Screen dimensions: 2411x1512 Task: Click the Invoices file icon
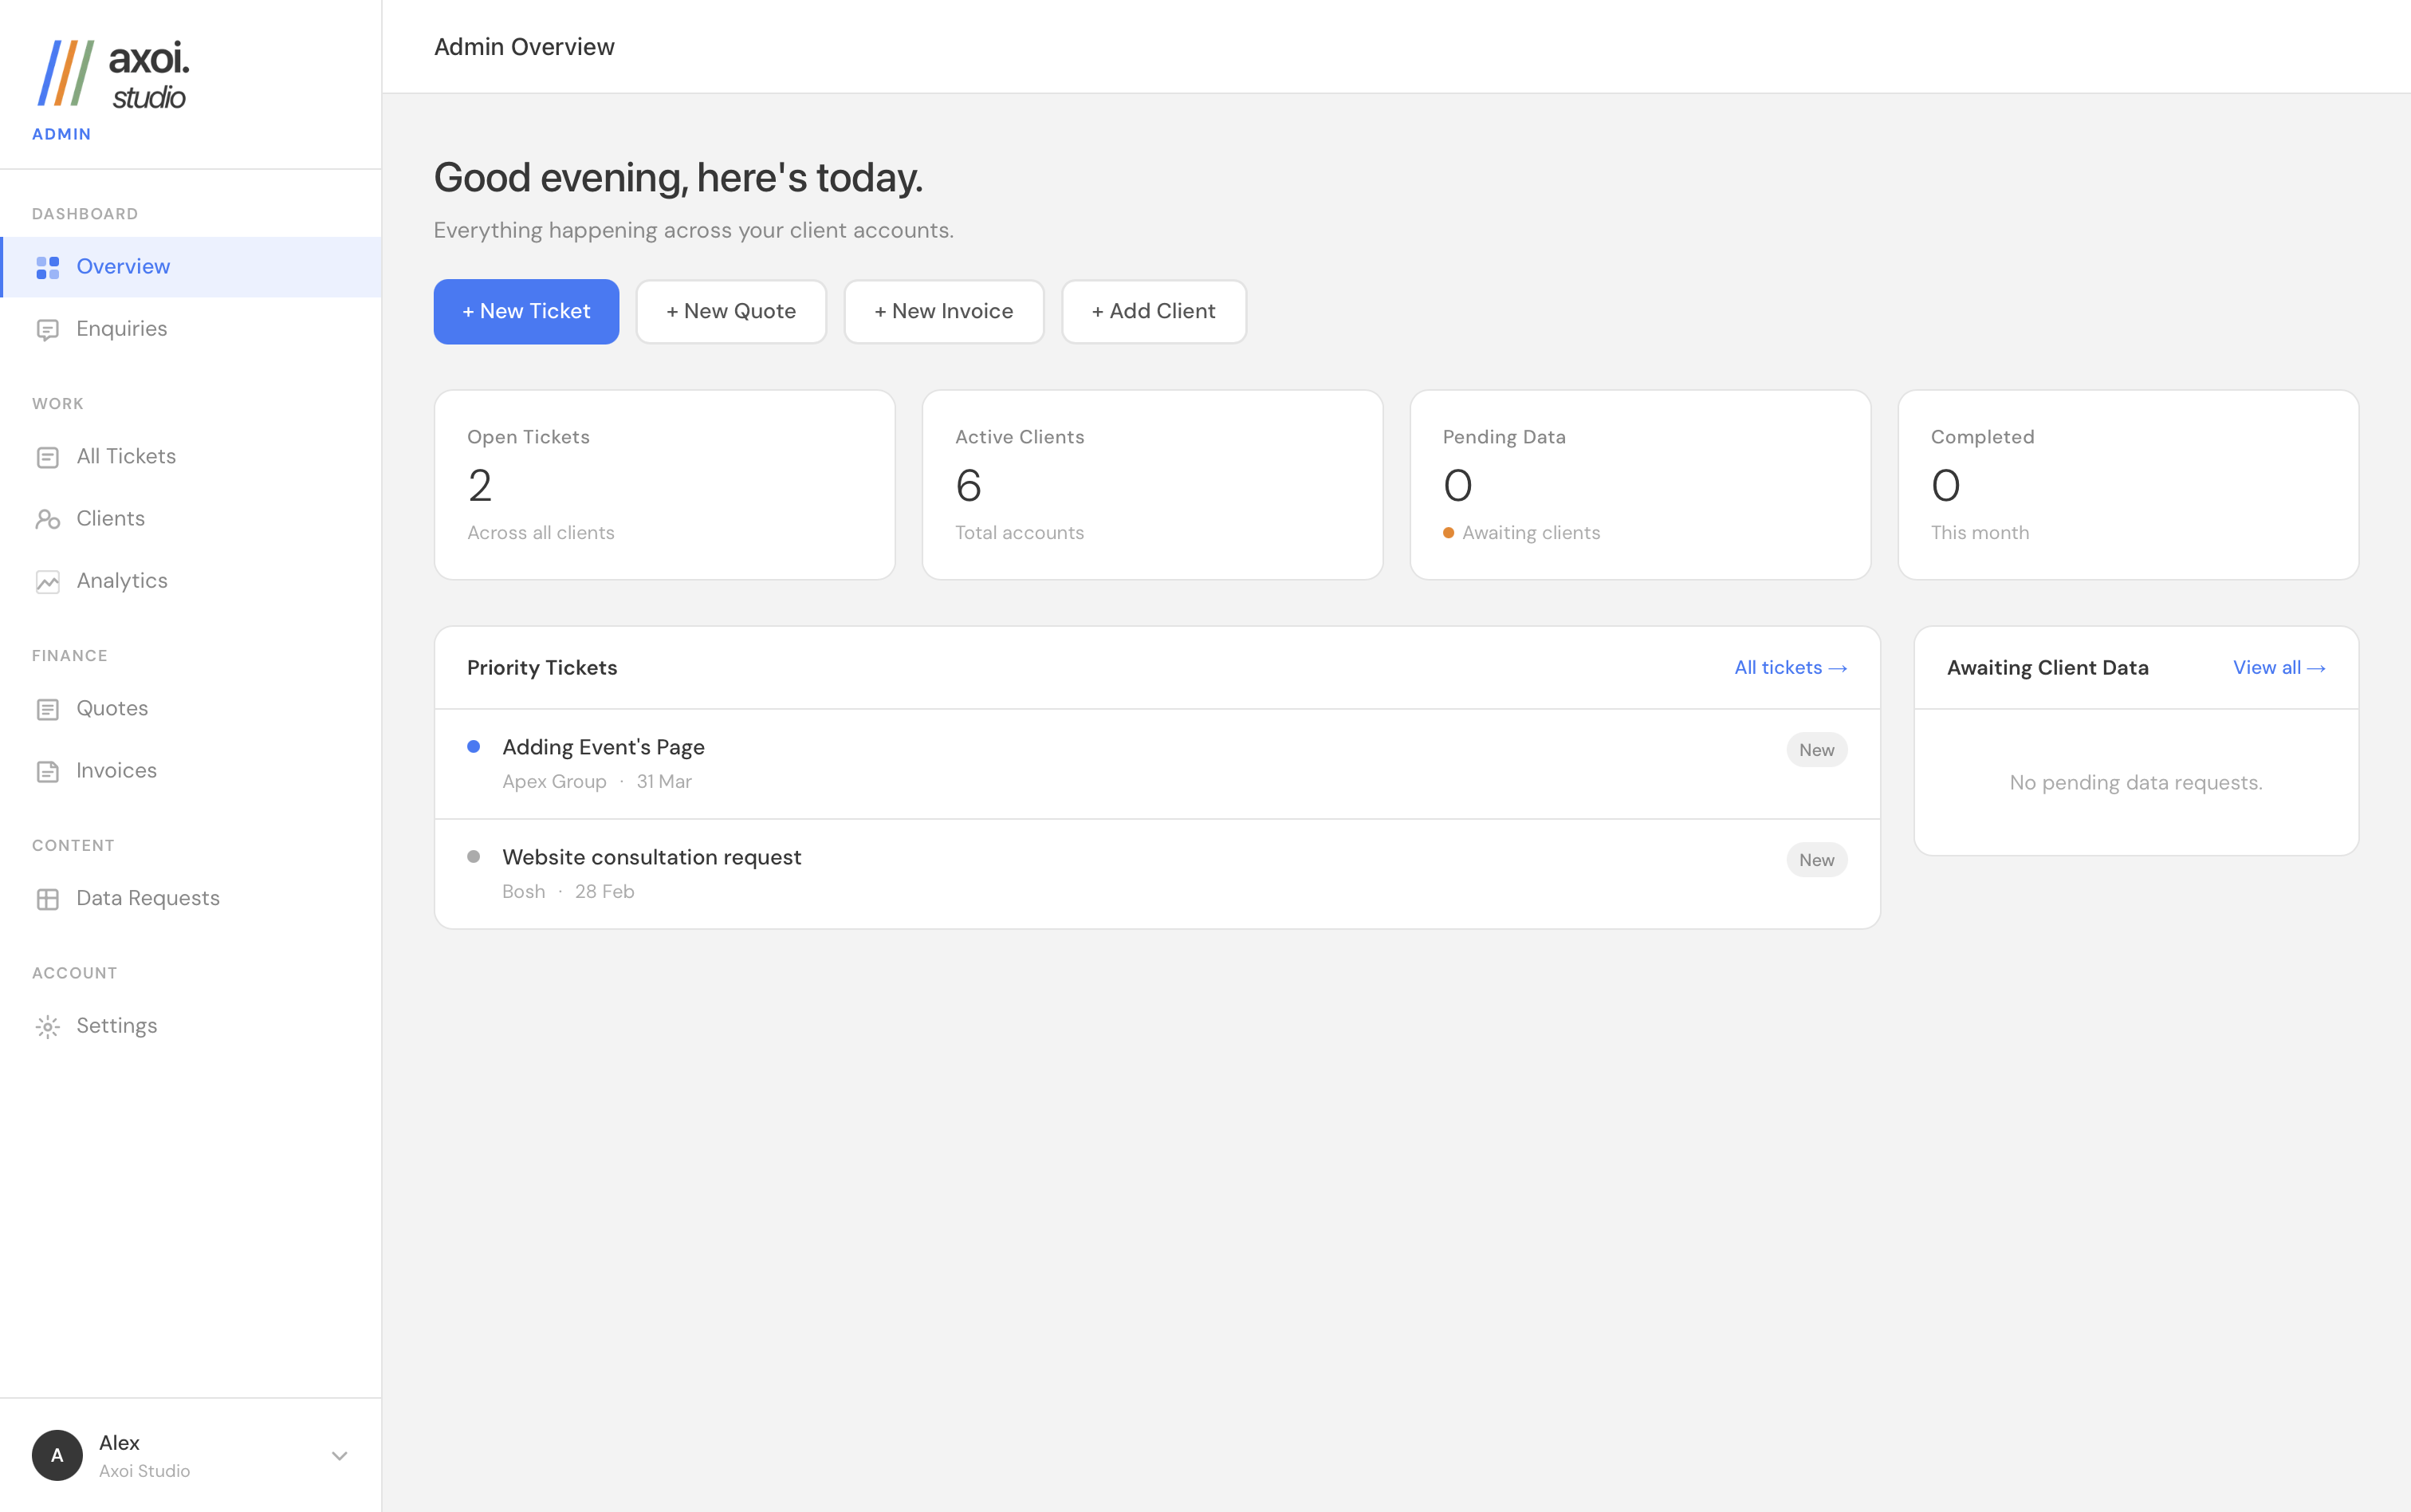point(47,771)
